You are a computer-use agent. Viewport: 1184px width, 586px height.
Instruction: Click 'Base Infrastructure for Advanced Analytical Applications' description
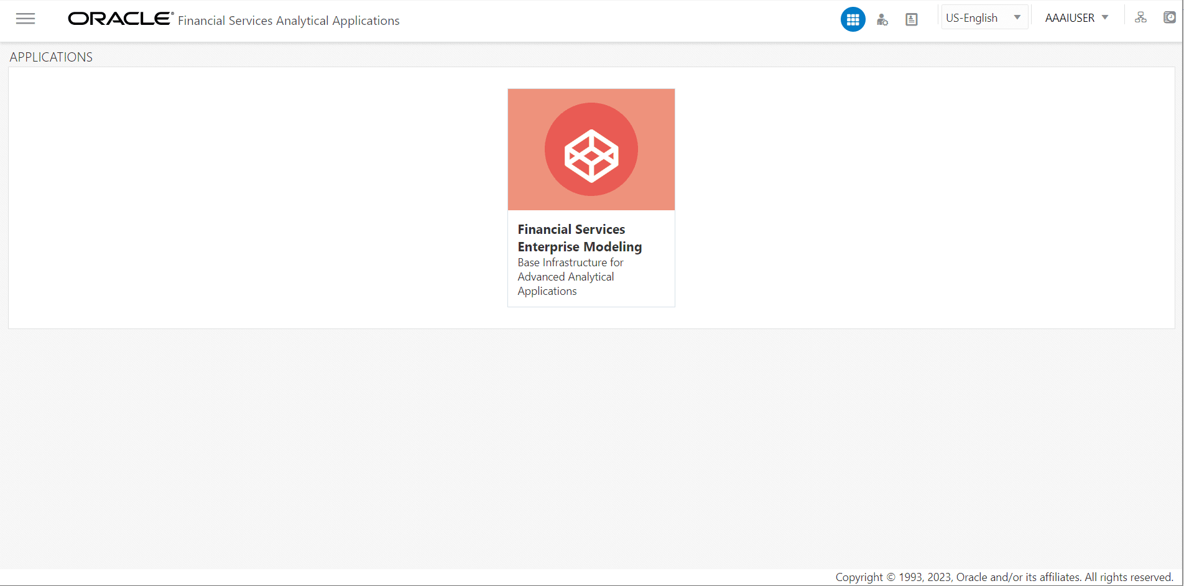click(570, 277)
